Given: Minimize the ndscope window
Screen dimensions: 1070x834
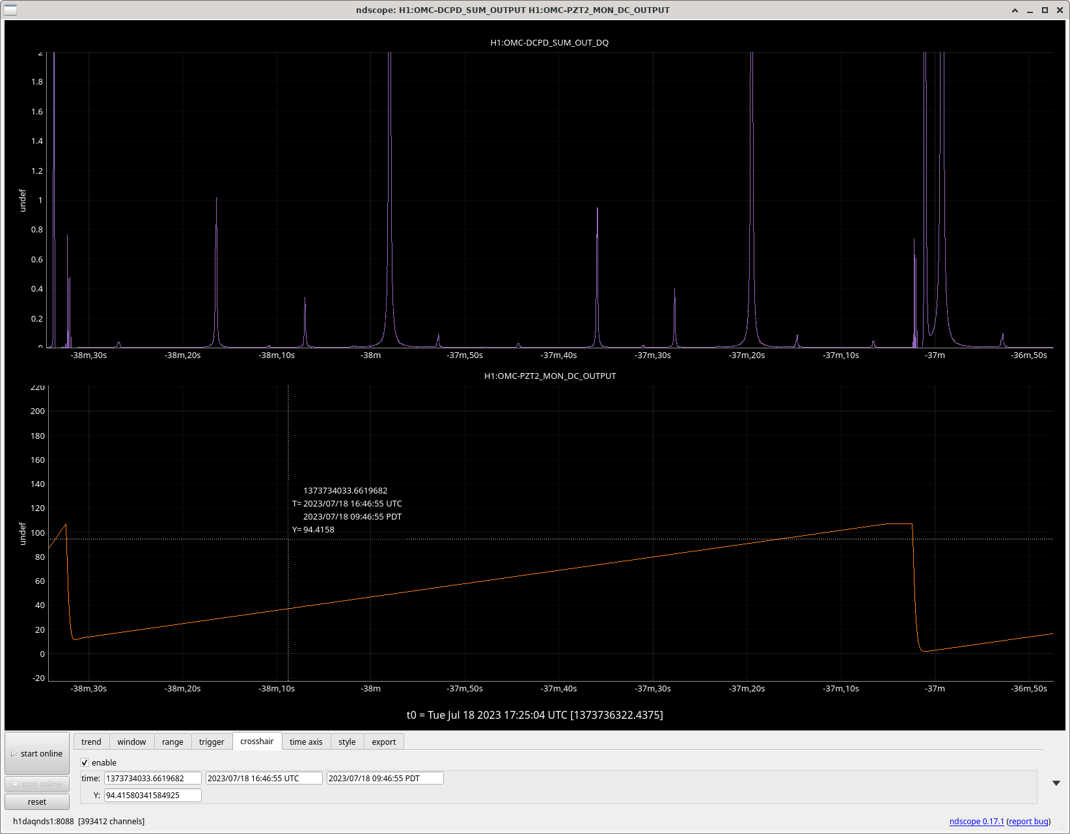Looking at the screenshot, I should click(x=1030, y=10).
